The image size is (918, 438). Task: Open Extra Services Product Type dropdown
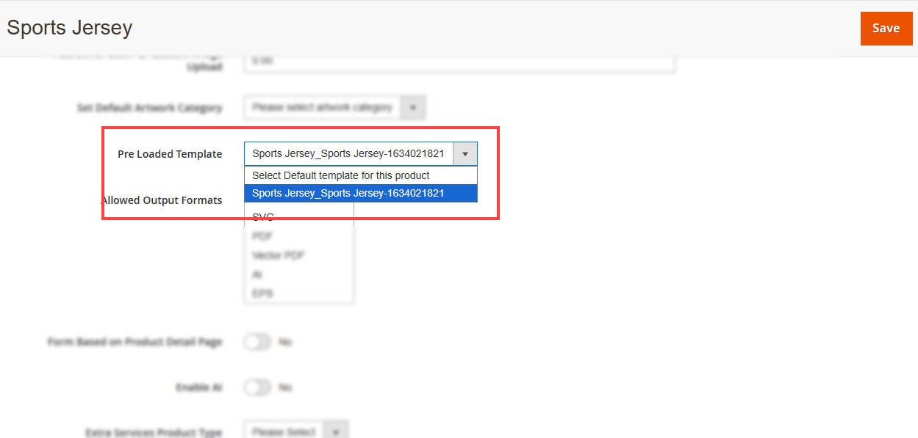point(285,431)
